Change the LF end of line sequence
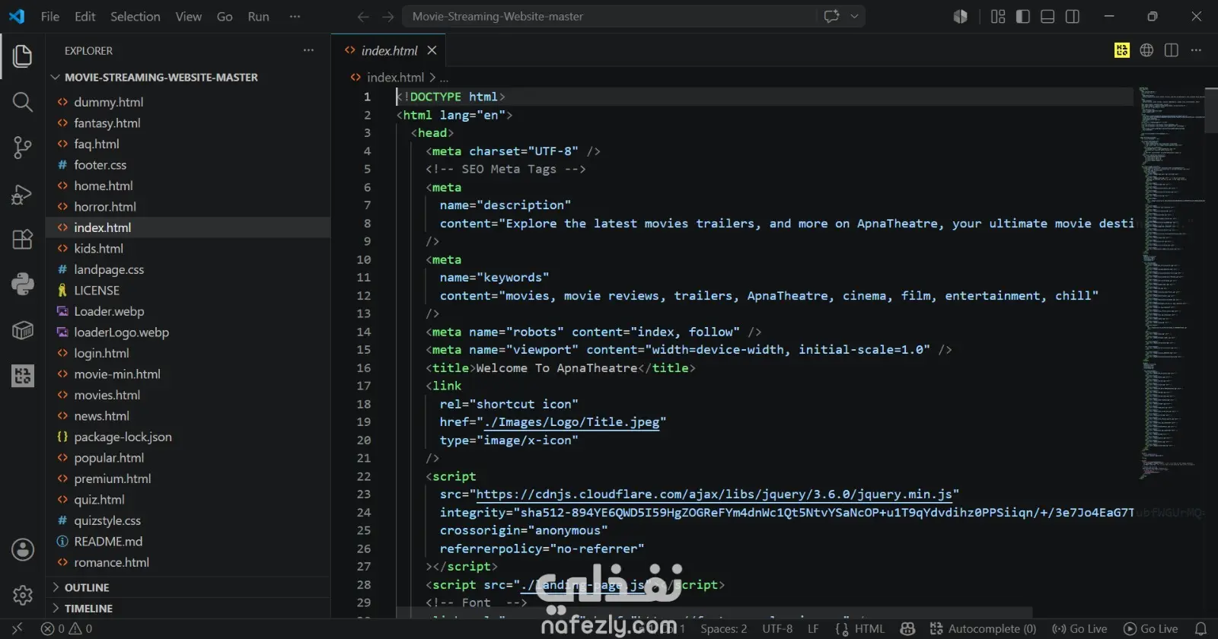The image size is (1218, 639). 813,629
